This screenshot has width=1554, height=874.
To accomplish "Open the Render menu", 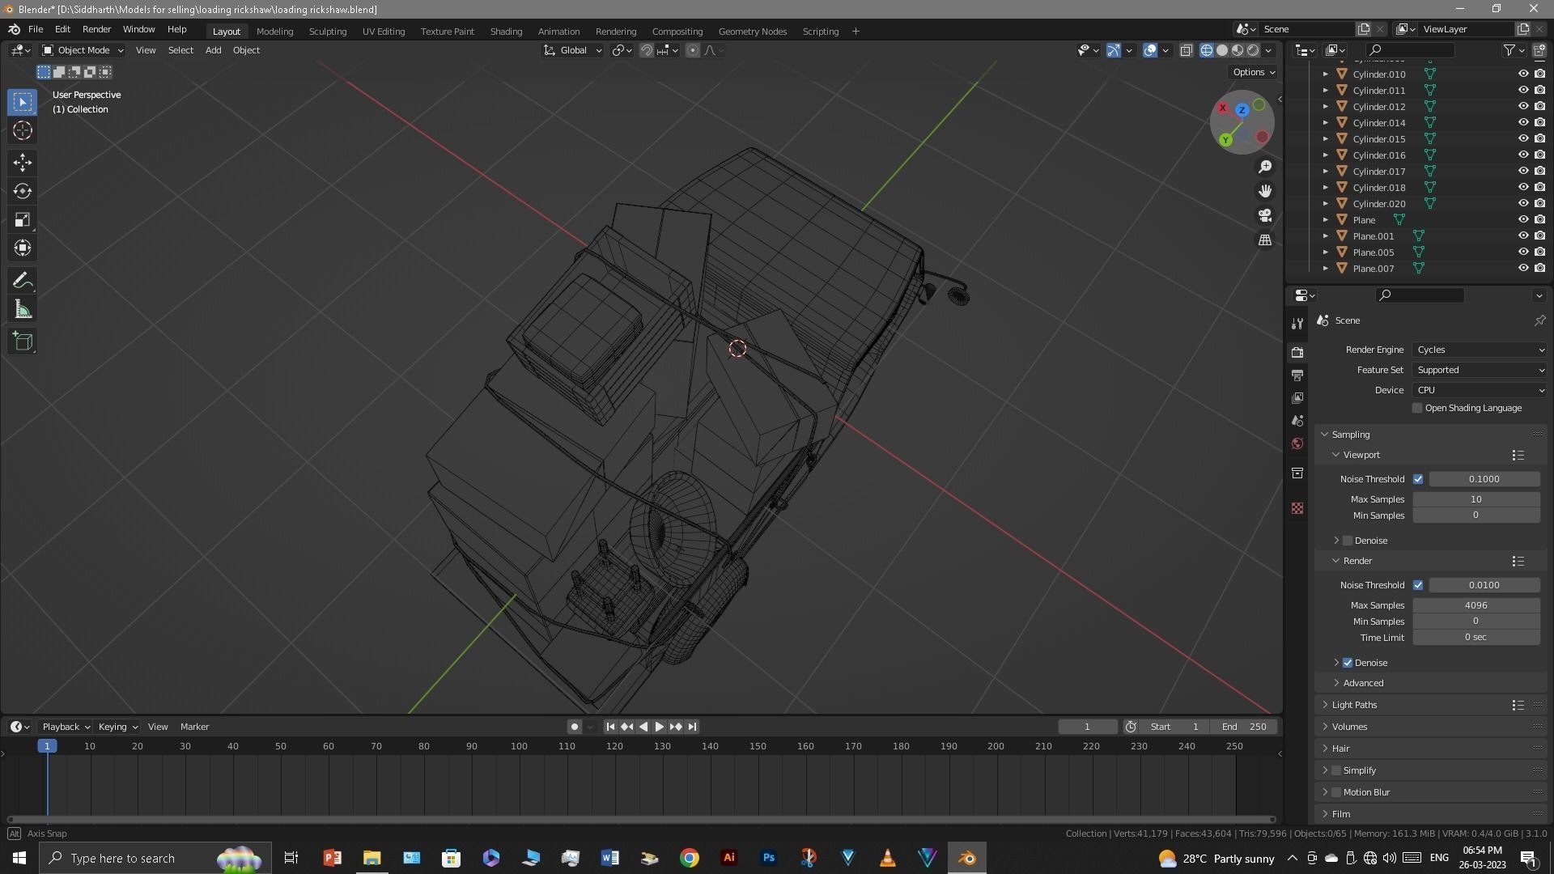I will click(x=96, y=29).
